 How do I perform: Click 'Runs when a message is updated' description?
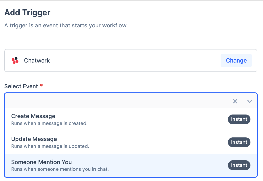pyautogui.click(x=50, y=146)
